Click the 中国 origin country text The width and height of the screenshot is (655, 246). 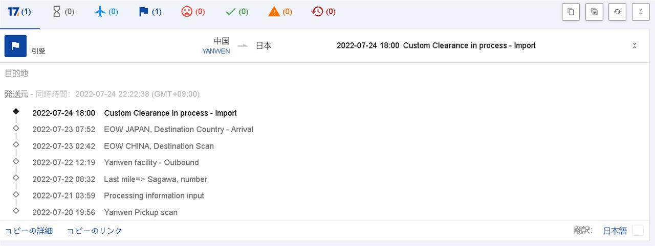click(222, 41)
